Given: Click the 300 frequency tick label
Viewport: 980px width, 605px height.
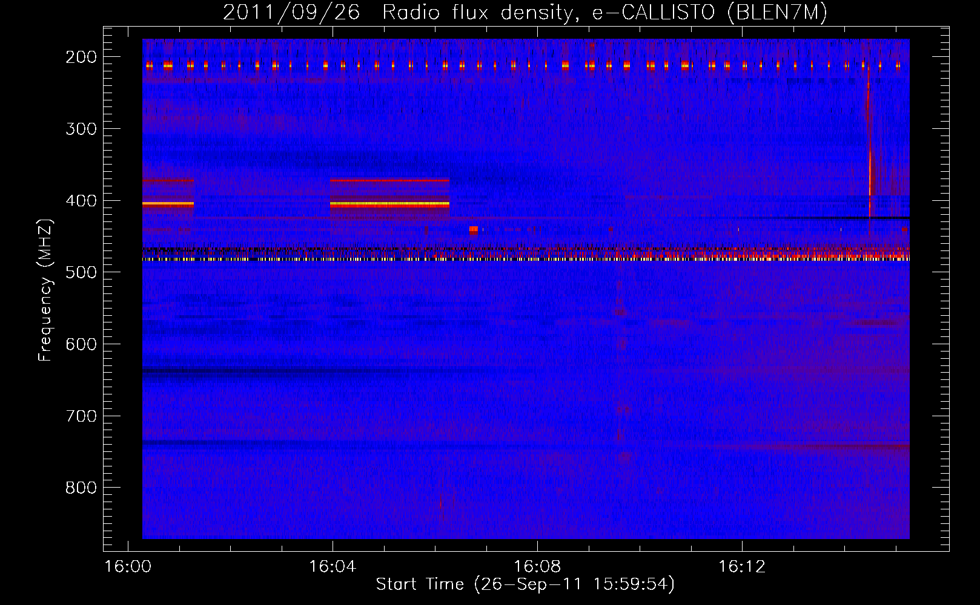Looking at the screenshot, I should pos(81,128).
